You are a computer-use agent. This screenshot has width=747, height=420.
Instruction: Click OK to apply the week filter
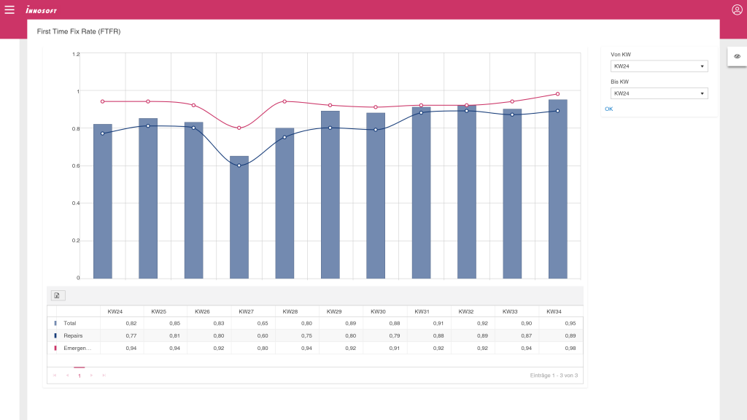(x=609, y=109)
